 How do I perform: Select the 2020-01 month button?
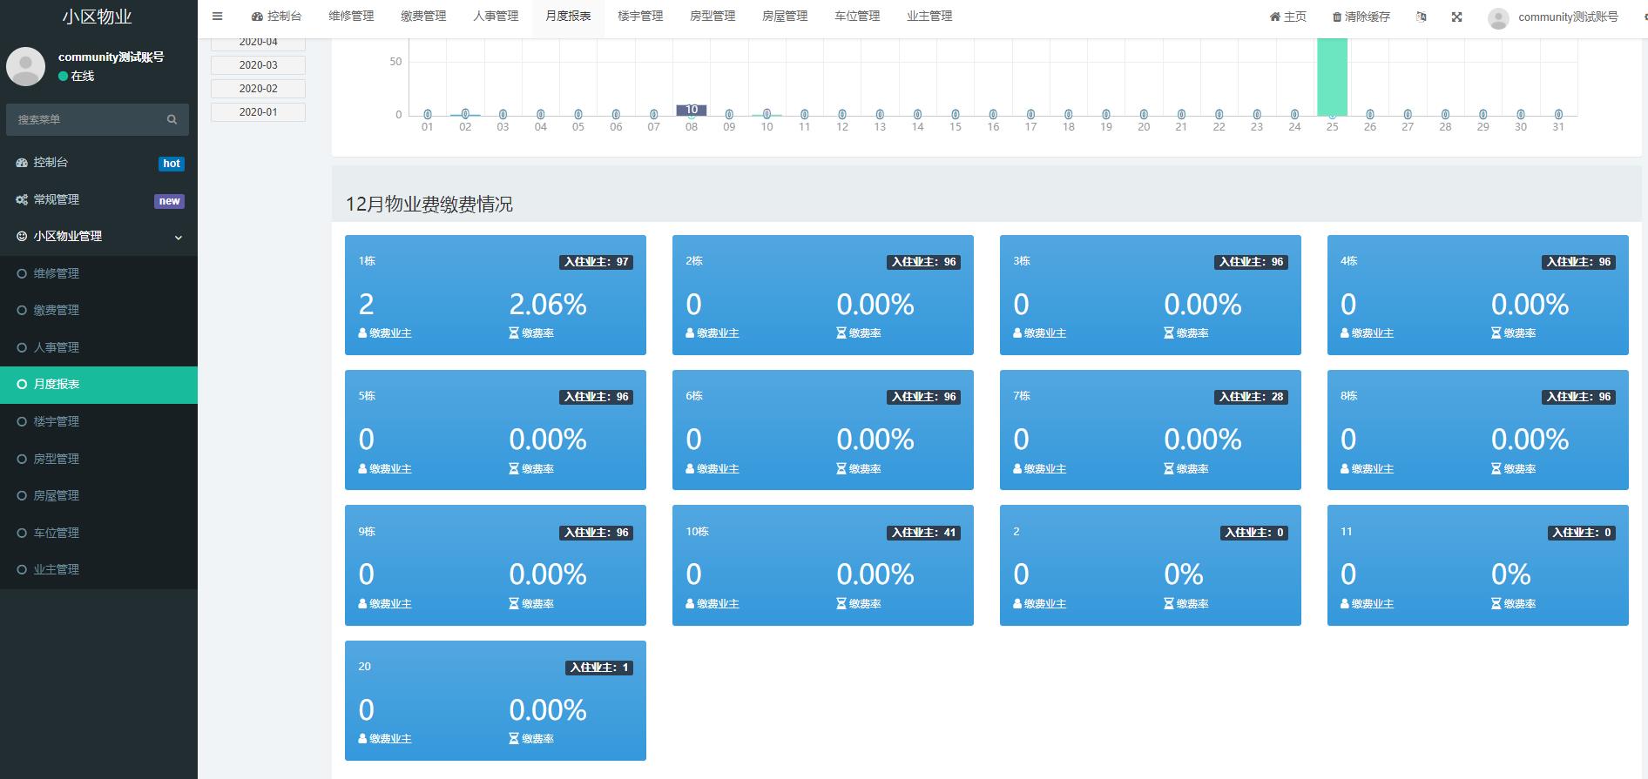tap(258, 112)
